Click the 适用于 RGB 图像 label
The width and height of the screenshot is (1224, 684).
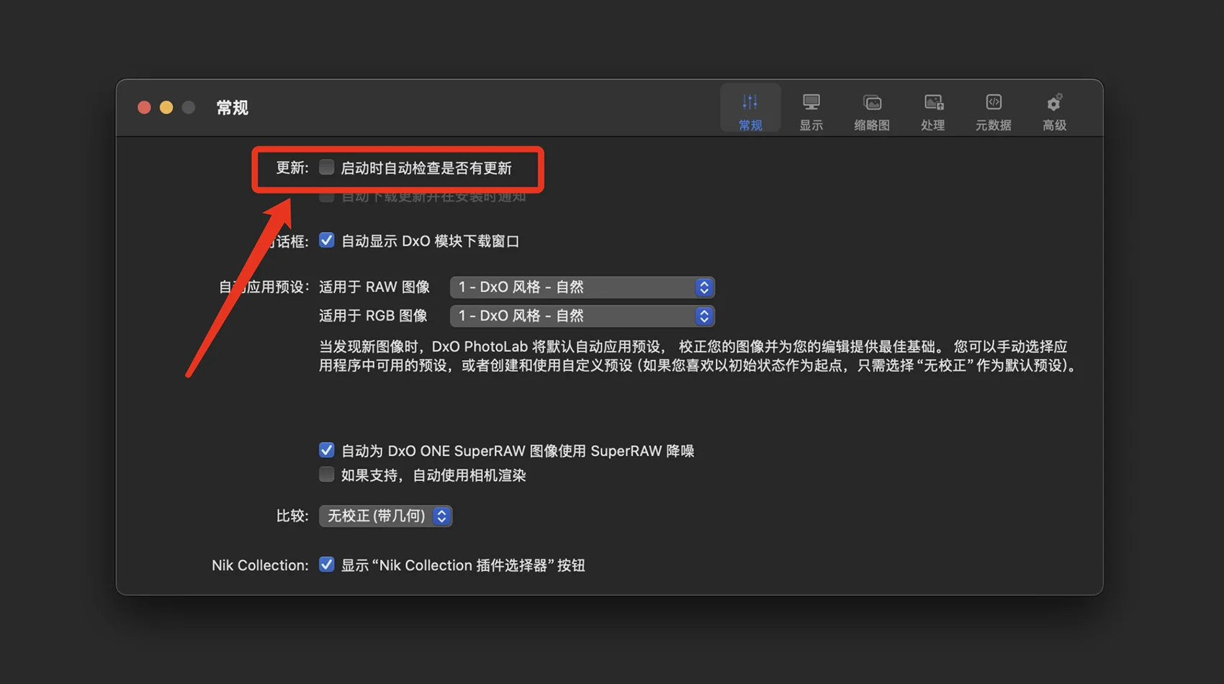point(373,315)
